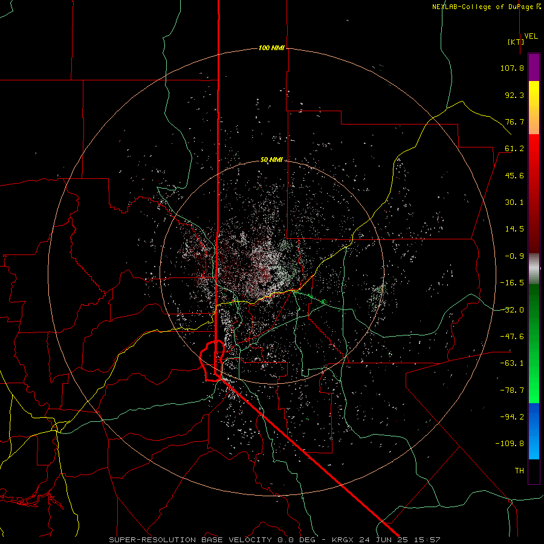Click the -78.7 velocity scale value
544x544 pixels.
[x=512, y=390]
